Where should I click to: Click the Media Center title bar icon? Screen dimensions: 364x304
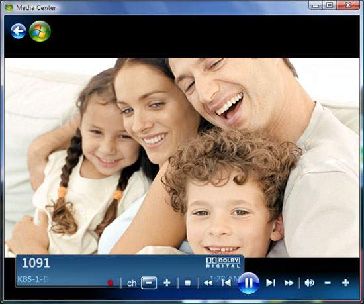pos(9,8)
